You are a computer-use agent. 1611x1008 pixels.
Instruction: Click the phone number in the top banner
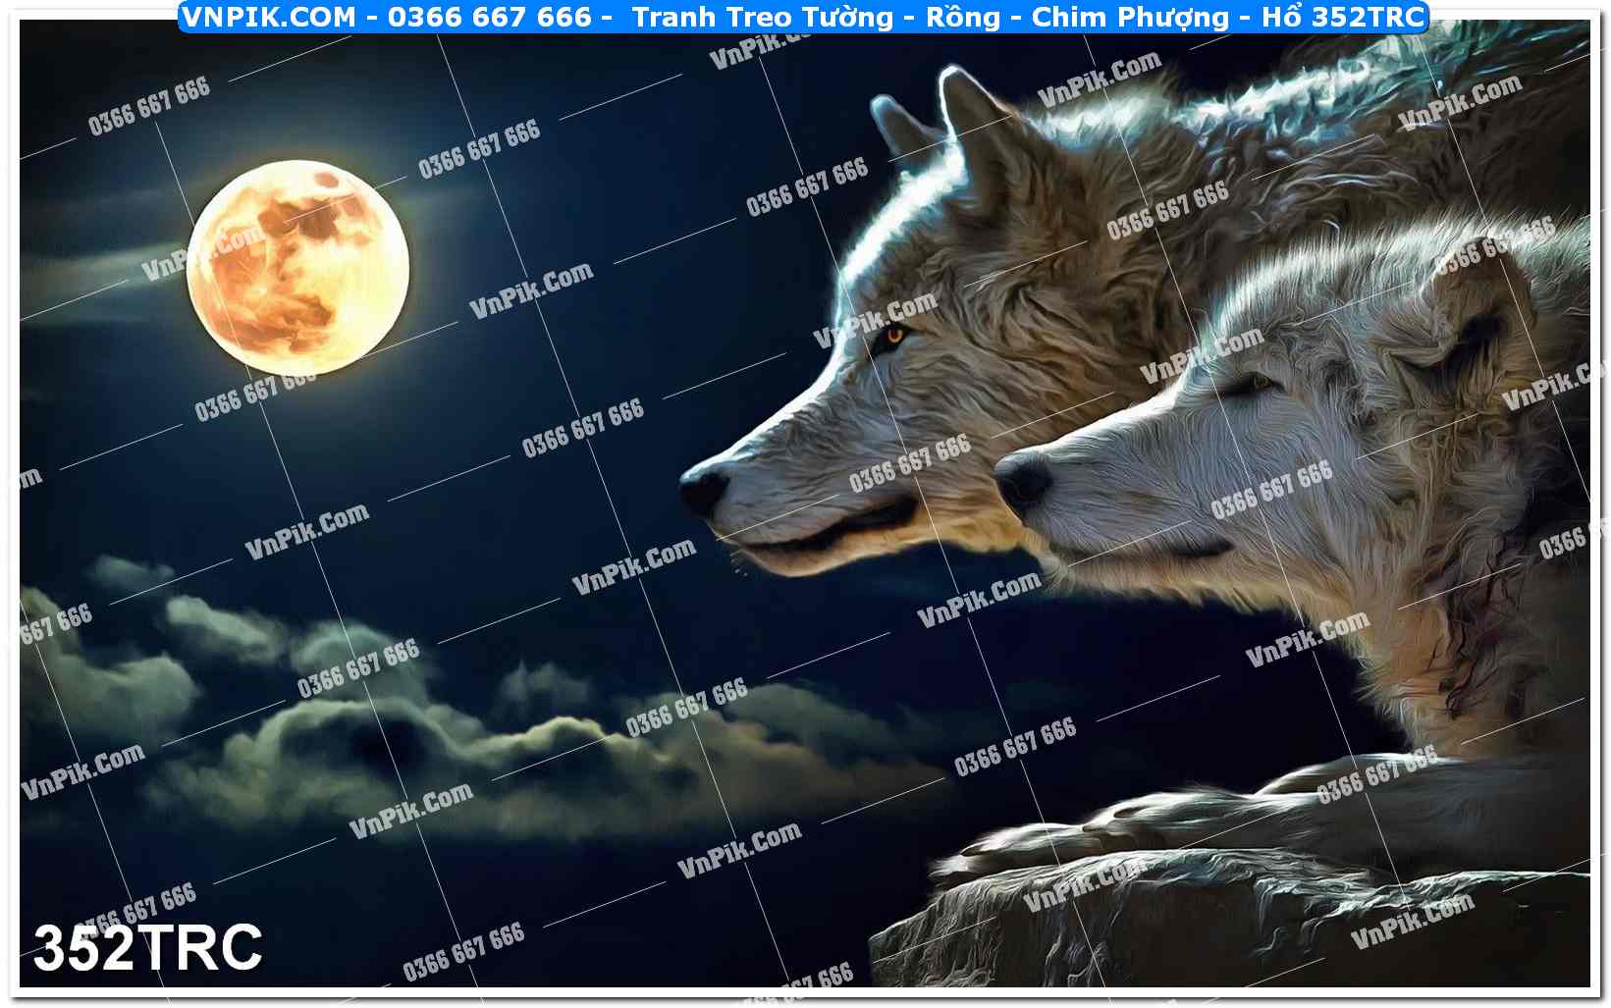[x=490, y=17]
